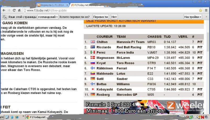Open the Formule 1 Spel 2014 Zweeler banner
Viewport: 210px width, 120px height.
click(144, 107)
